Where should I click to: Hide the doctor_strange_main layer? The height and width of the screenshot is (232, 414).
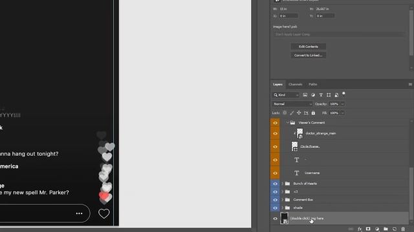(275, 133)
